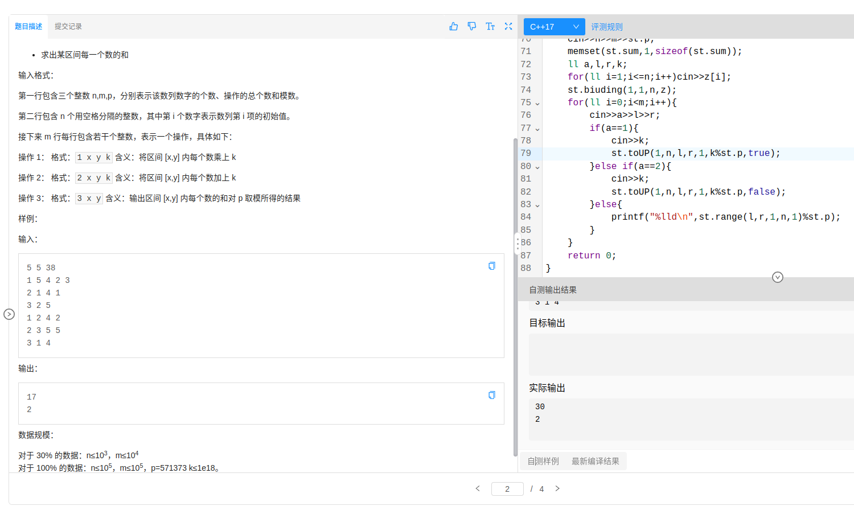Switch to 题目描述 tab
854x510 pixels.
[x=28, y=26]
